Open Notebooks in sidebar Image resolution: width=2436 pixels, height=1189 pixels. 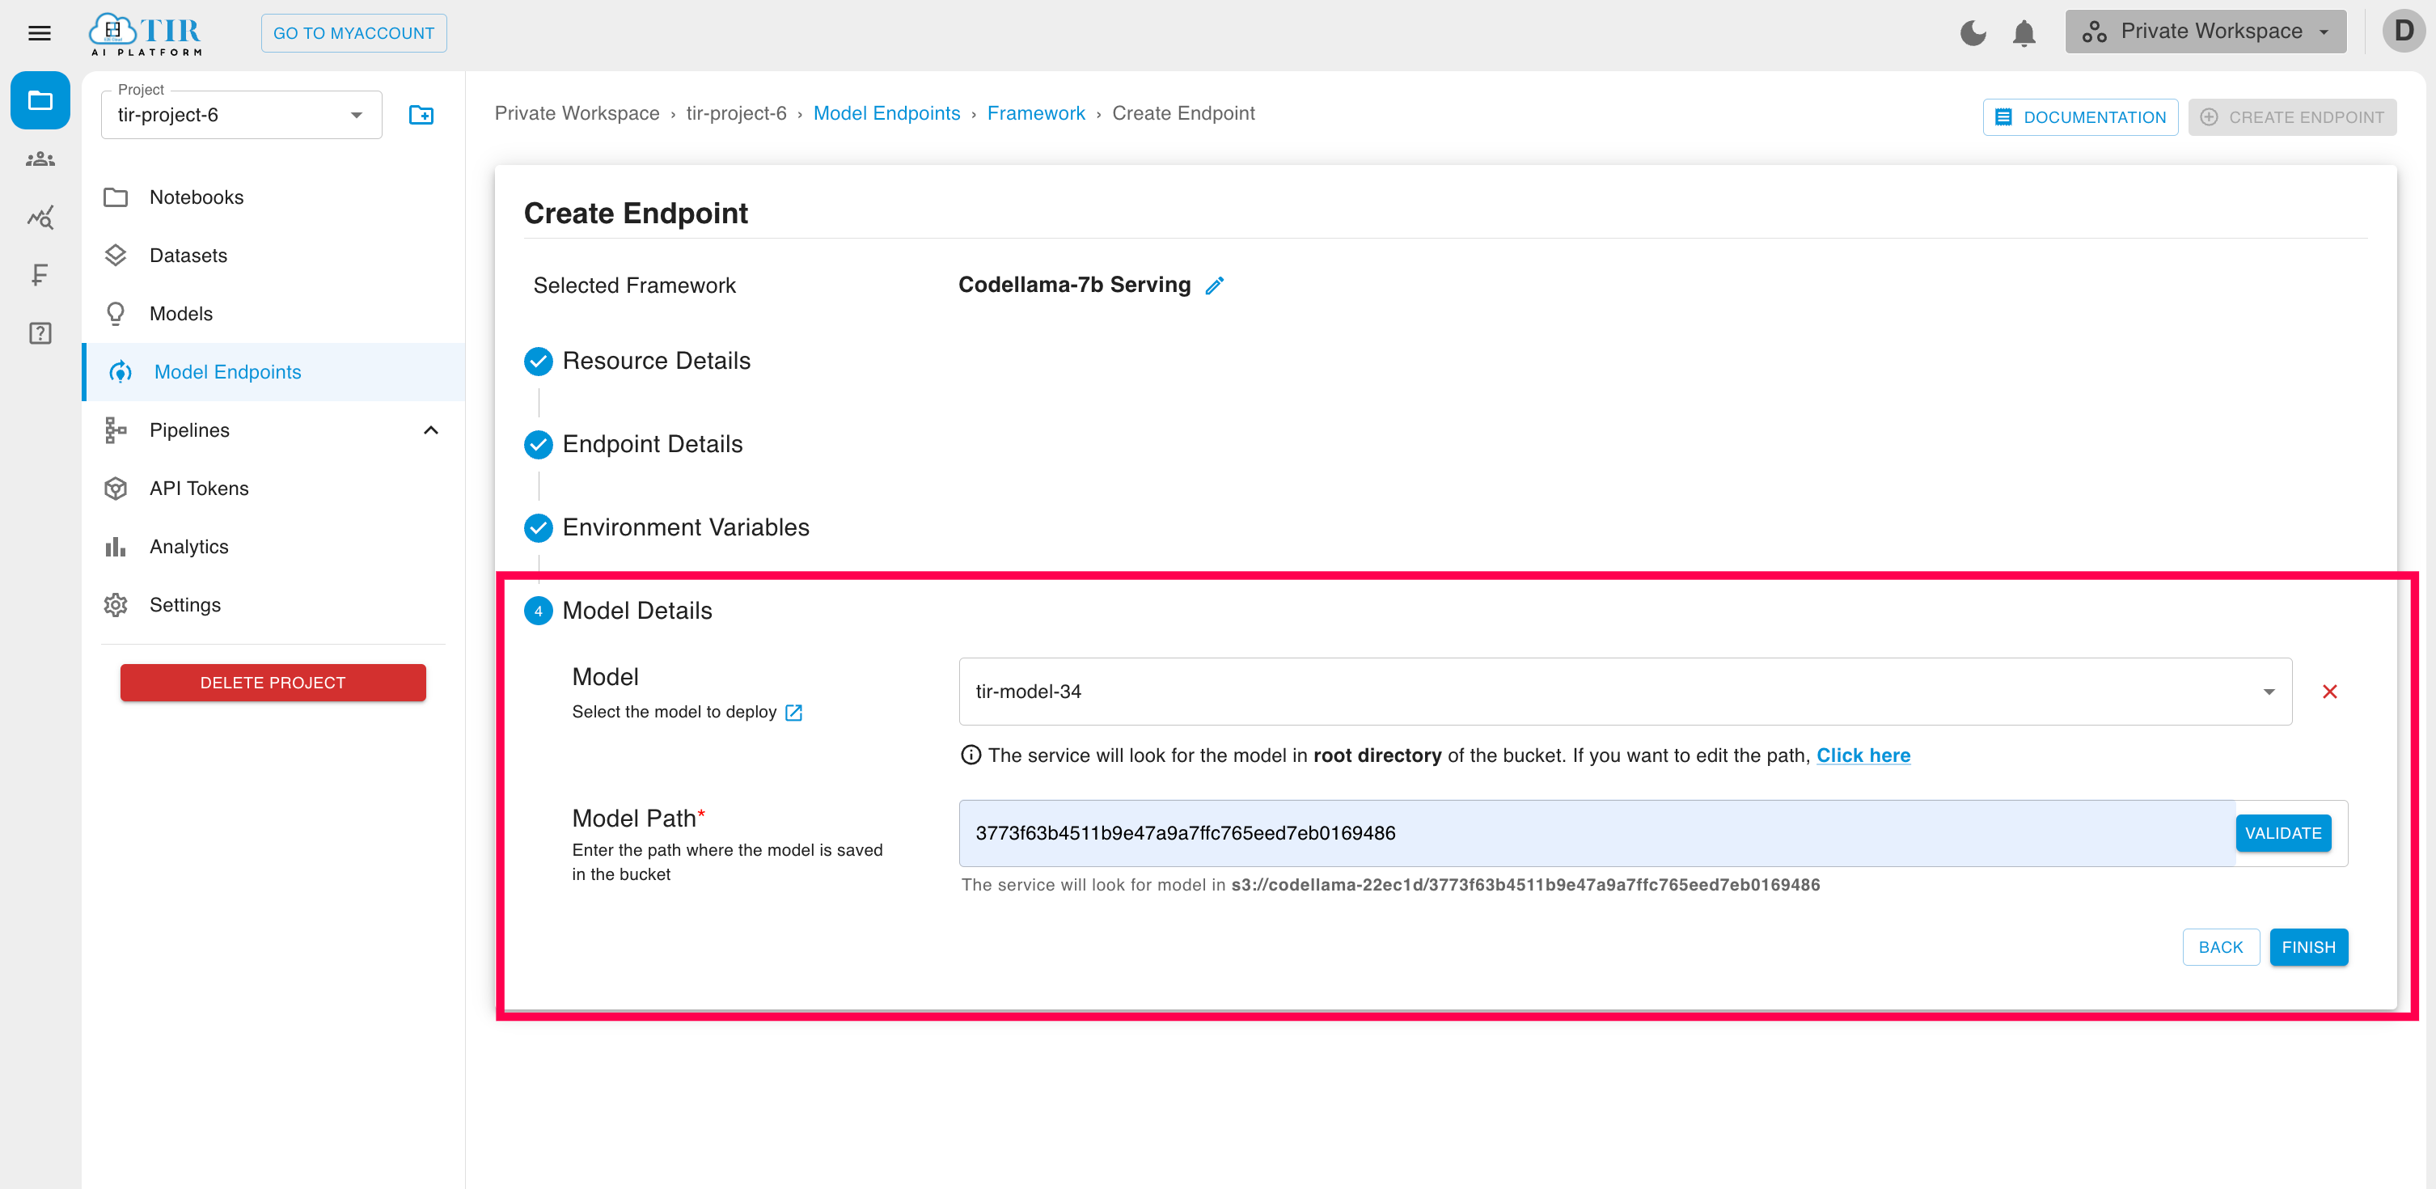coord(273,197)
